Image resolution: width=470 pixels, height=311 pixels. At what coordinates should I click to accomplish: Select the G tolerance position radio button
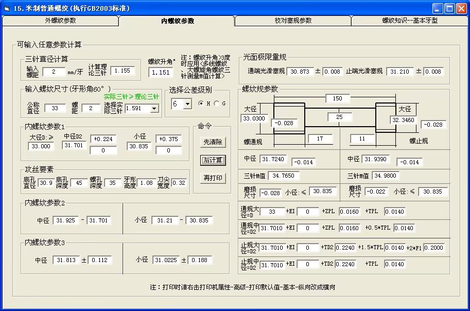[x=216, y=103]
